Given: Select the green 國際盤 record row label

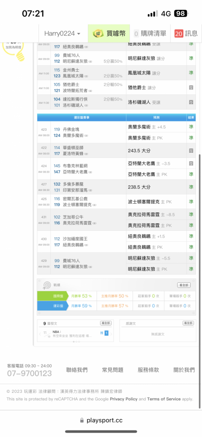Looking at the screenshot, I should coord(52,296).
